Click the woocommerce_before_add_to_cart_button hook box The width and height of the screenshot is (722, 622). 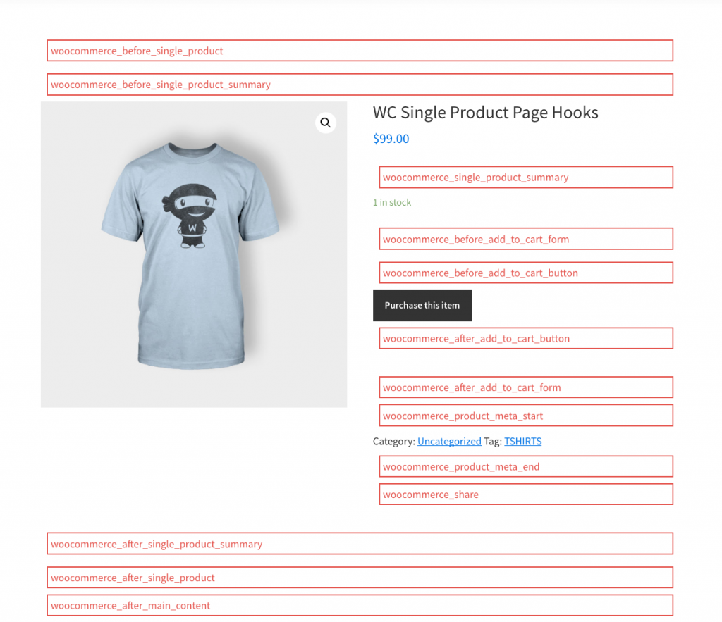click(526, 273)
